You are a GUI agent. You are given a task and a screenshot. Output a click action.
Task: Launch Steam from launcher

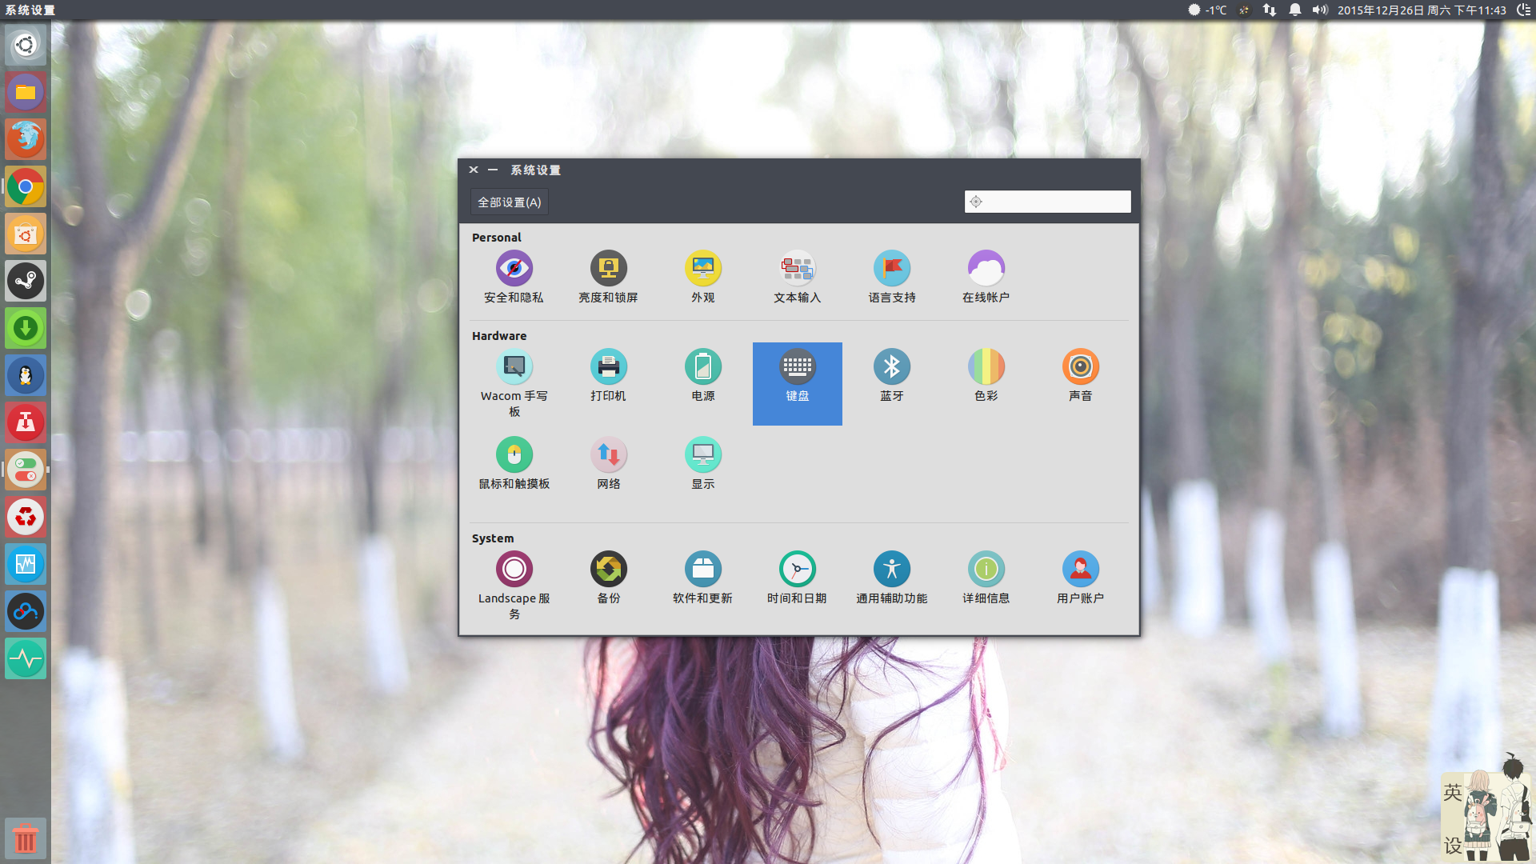[x=26, y=281]
